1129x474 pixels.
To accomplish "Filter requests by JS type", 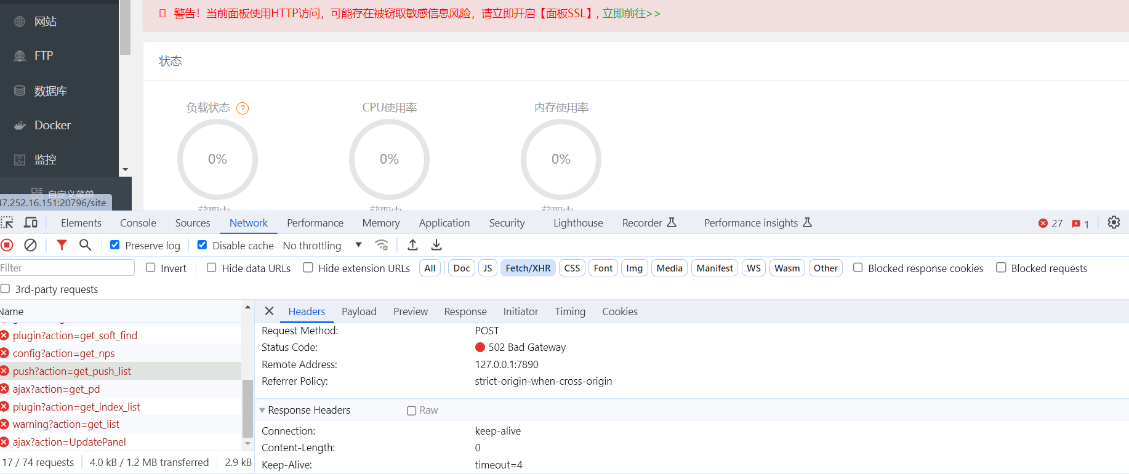I will pos(488,268).
